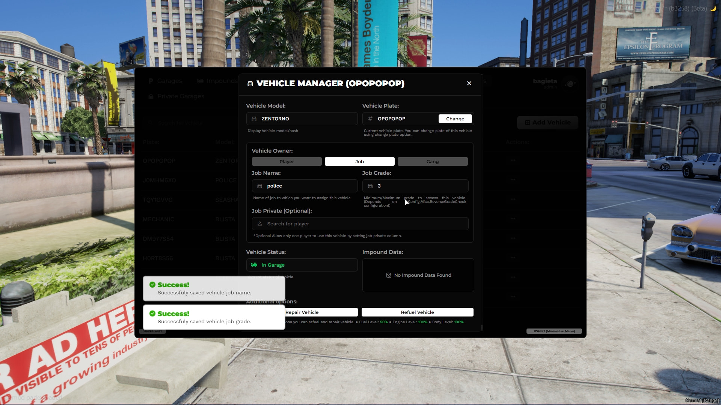Click the hash icon in plate field
This screenshot has width=721, height=405.
370,118
